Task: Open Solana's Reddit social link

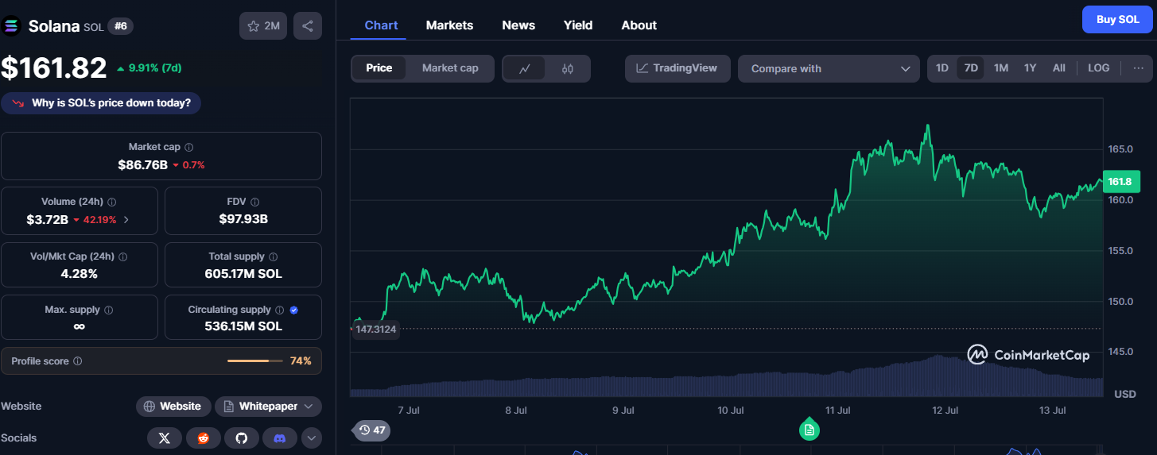Action: click(204, 438)
